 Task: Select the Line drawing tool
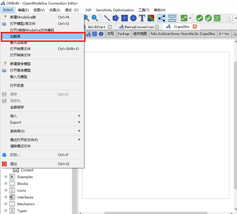tap(107, 18)
